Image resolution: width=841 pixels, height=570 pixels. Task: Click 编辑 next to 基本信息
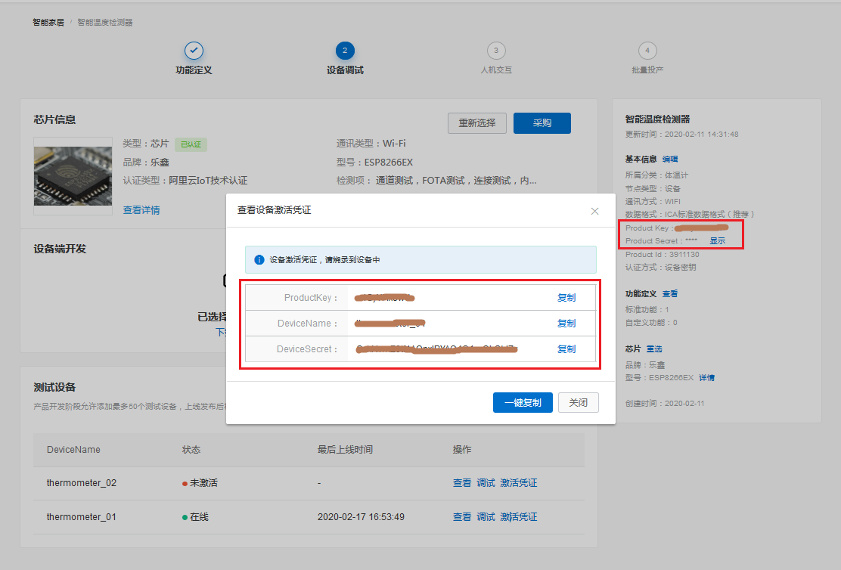tap(670, 160)
